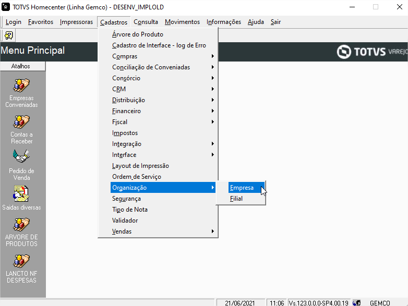Open the Login menu
The height and width of the screenshot is (306, 408).
[13, 22]
